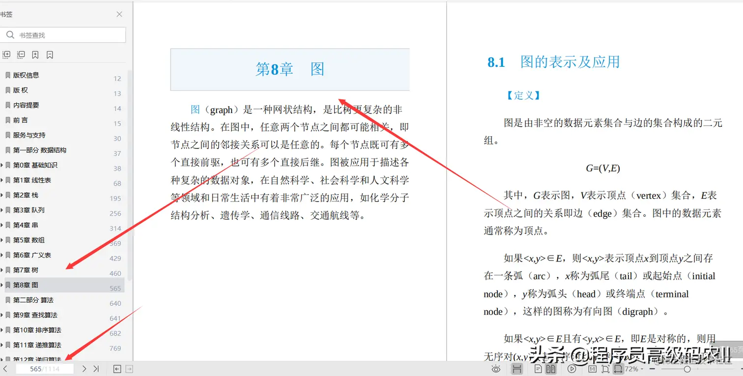Go to next page with arrow button
743x376 pixels.
(84, 368)
